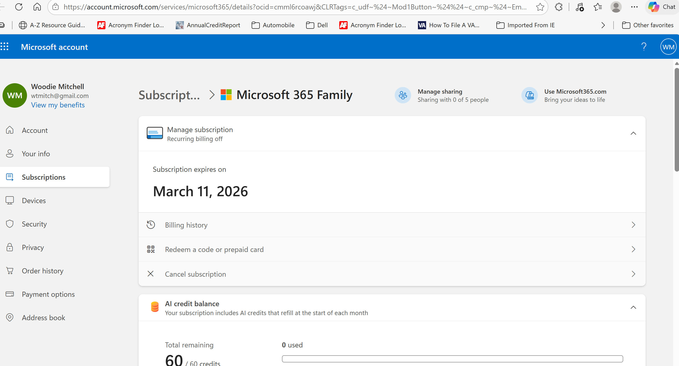Open Security sidebar item
Viewport: 679px width, 366px height.
click(x=55, y=224)
